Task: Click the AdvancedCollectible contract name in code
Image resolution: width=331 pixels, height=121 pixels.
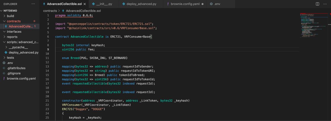Action: coord(87,36)
